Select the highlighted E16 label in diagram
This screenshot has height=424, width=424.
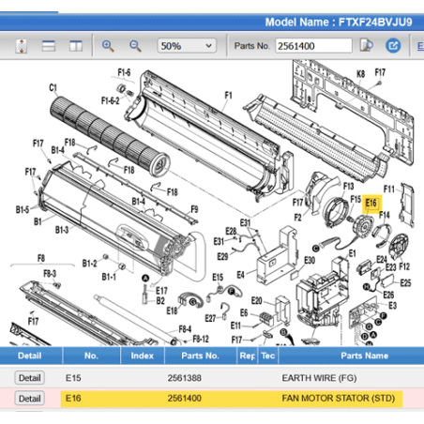tap(371, 204)
